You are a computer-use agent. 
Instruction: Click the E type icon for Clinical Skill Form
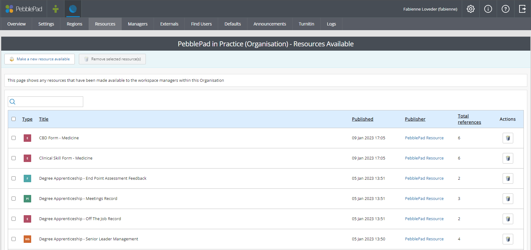click(27, 158)
